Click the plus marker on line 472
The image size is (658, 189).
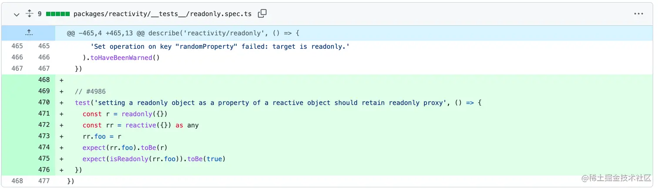point(61,125)
